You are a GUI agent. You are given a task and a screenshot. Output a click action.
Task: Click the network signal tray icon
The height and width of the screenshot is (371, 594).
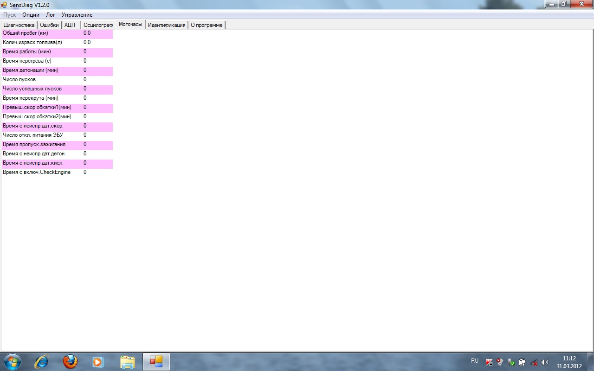pos(534,362)
